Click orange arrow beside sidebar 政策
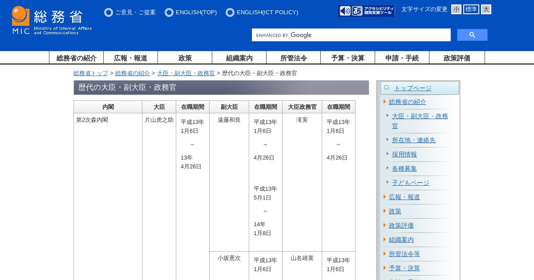534x280 pixels. pyautogui.click(x=385, y=211)
